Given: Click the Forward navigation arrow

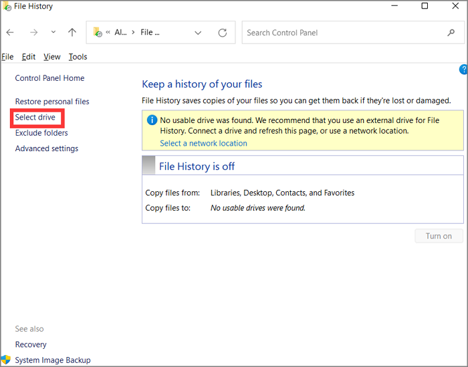Looking at the screenshot, I should click(33, 33).
